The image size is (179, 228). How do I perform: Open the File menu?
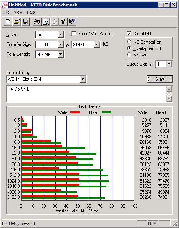tap(6, 12)
